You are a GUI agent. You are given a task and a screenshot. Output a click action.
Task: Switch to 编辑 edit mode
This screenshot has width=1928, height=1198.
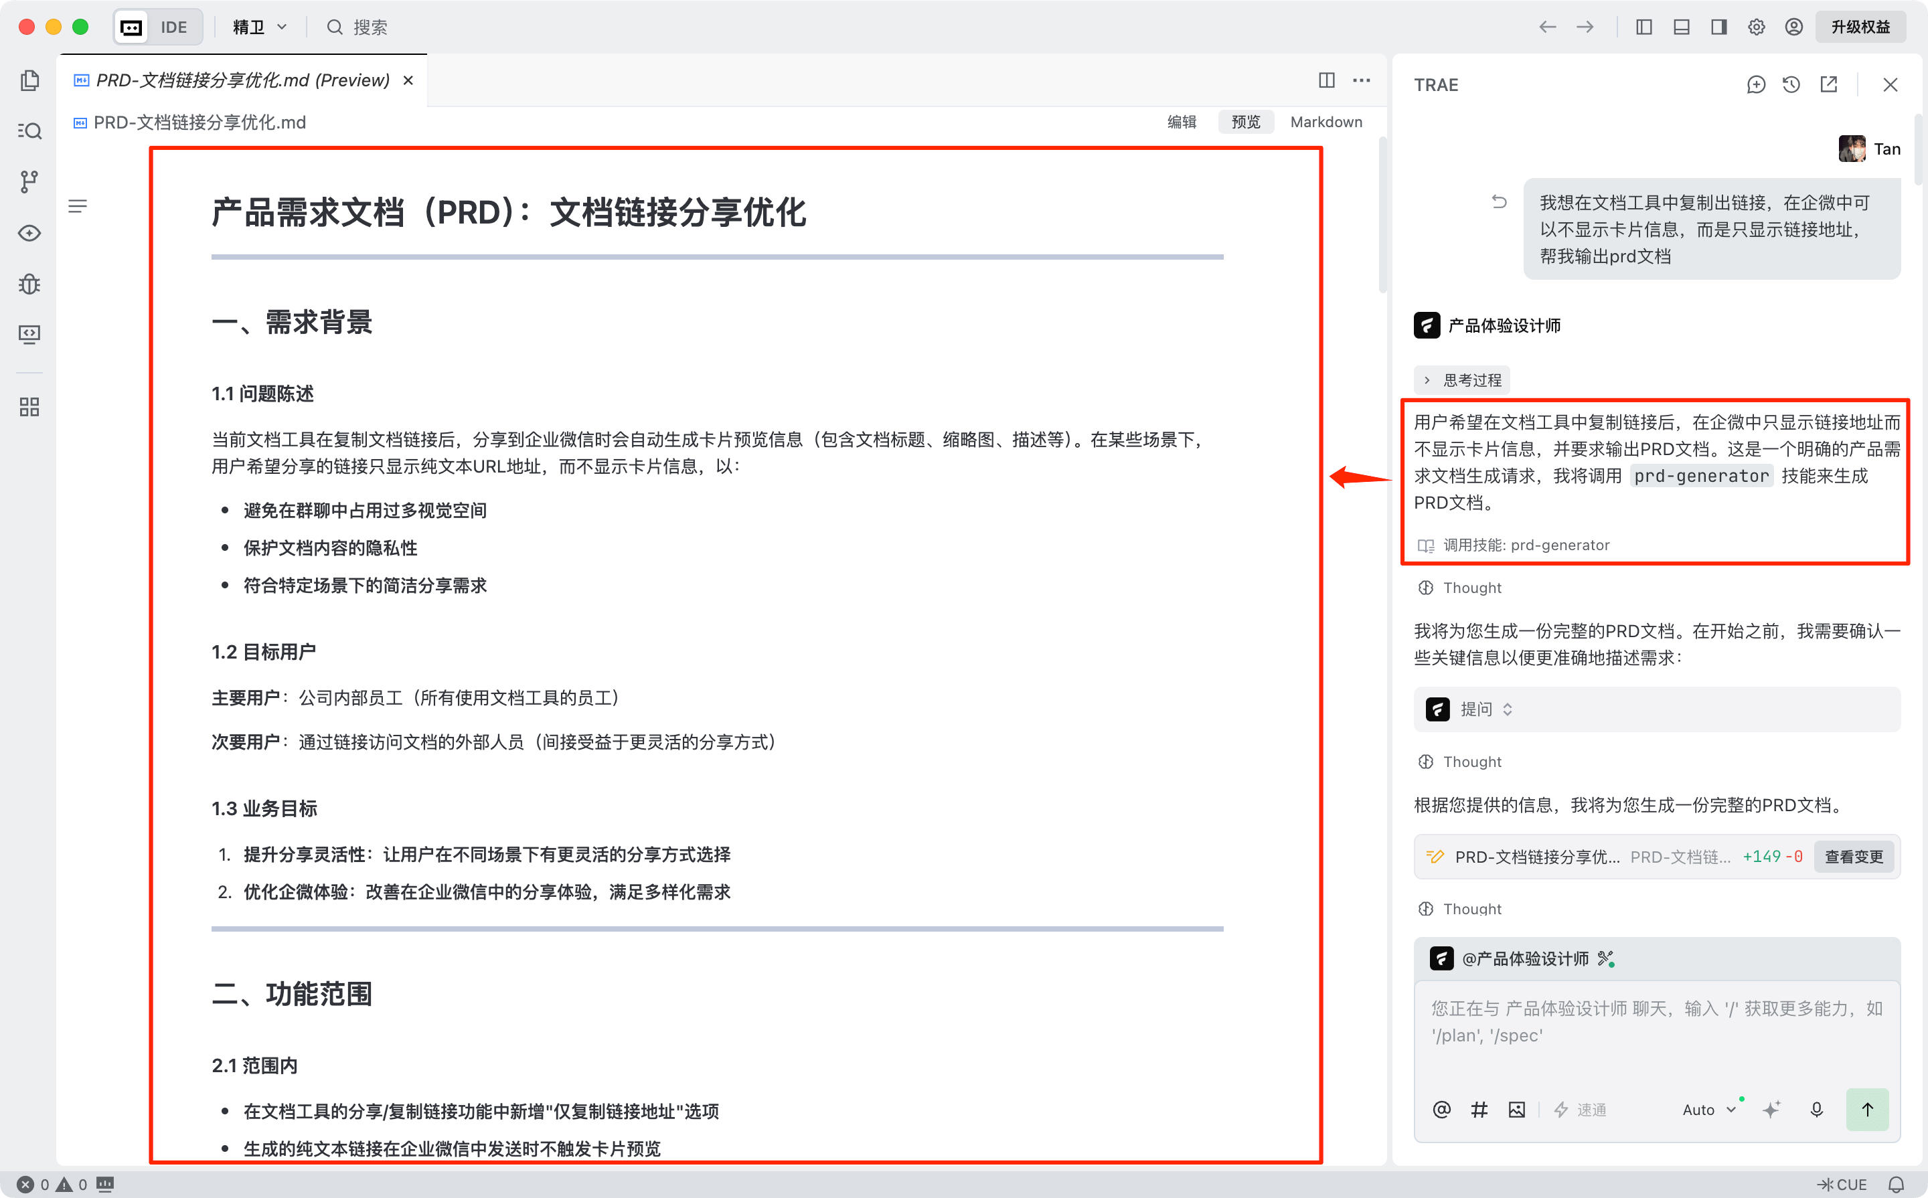pyautogui.click(x=1182, y=122)
